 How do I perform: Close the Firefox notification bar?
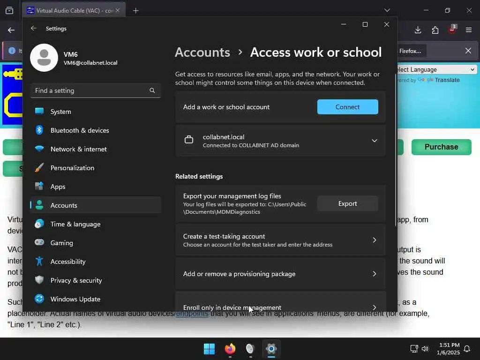(x=468, y=51)
